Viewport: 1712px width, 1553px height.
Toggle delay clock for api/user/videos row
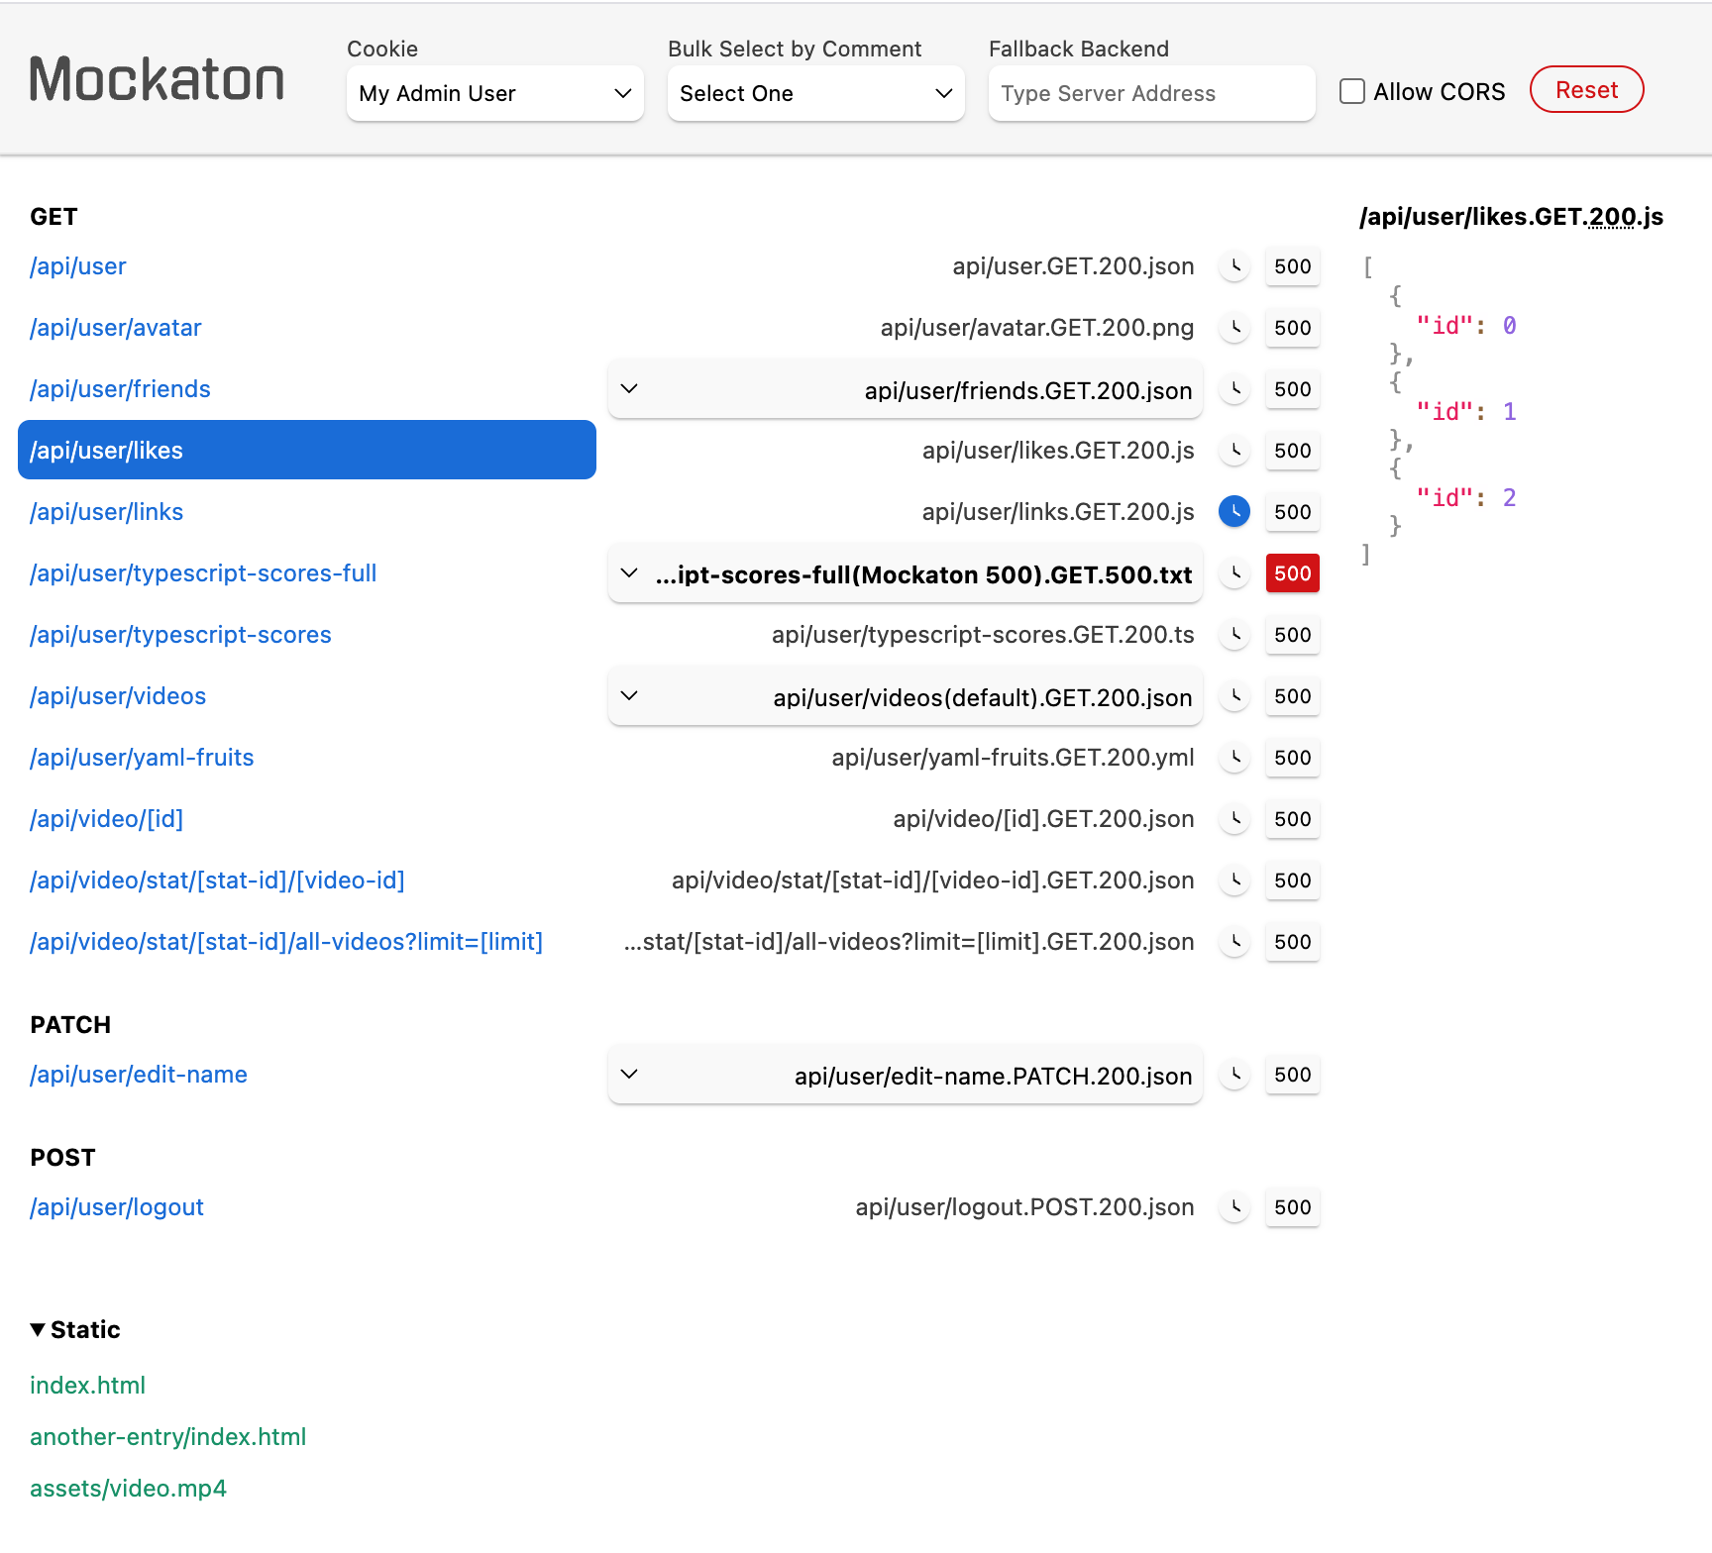1234,696
